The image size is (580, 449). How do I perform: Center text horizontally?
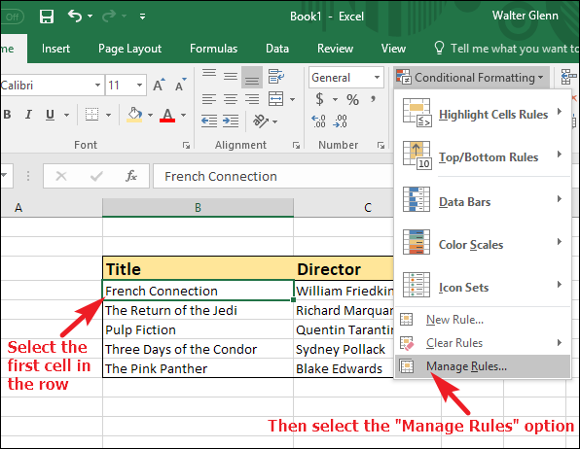tap(231, 99)
